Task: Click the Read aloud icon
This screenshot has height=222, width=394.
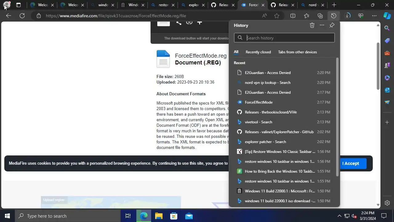Action: coord(264,16)
